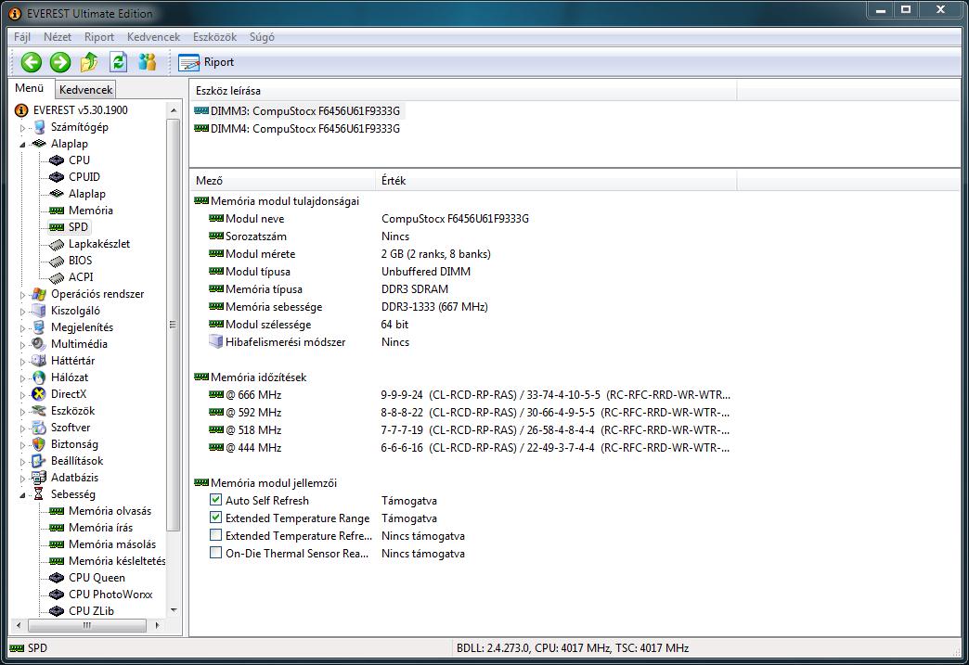Collapse the Sebesség tree node

[x=23, y=495]
